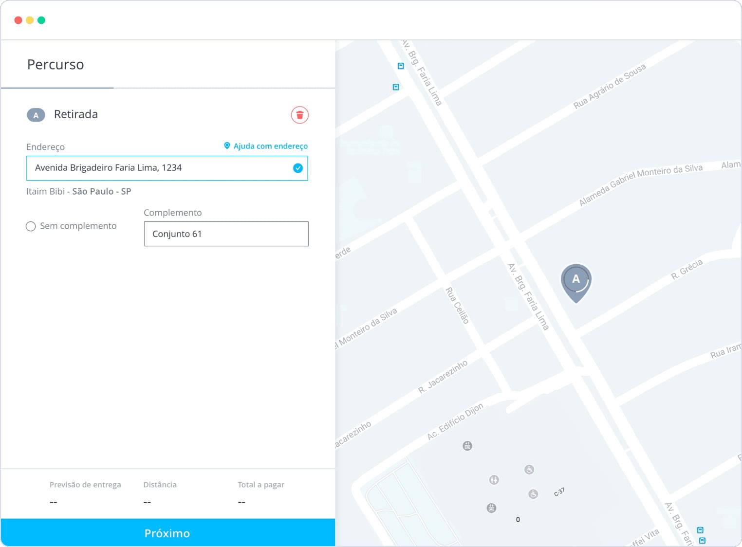Close the window with the red button
The height and width of the screenshot is (547, 742).
click(18, 20)
